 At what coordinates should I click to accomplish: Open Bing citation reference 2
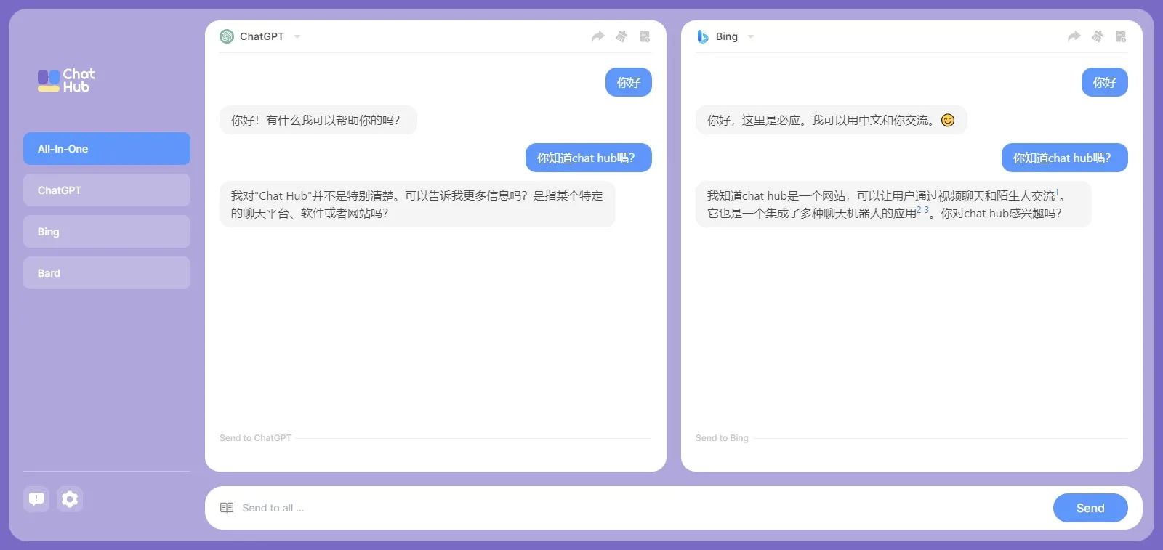pos(919,210)
